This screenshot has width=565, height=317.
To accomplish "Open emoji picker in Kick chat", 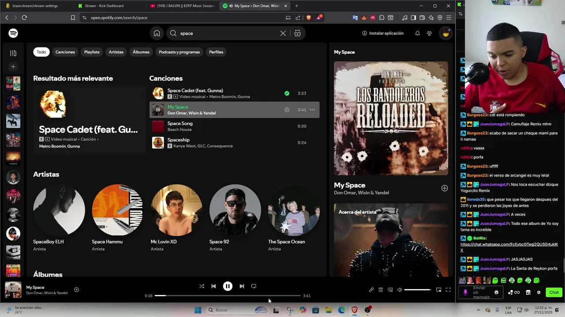I will pos(497,292).
